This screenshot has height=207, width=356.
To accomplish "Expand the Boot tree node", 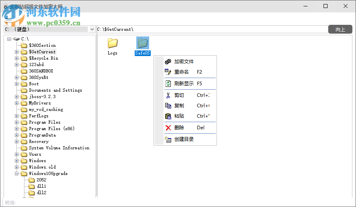I will 16,84.
